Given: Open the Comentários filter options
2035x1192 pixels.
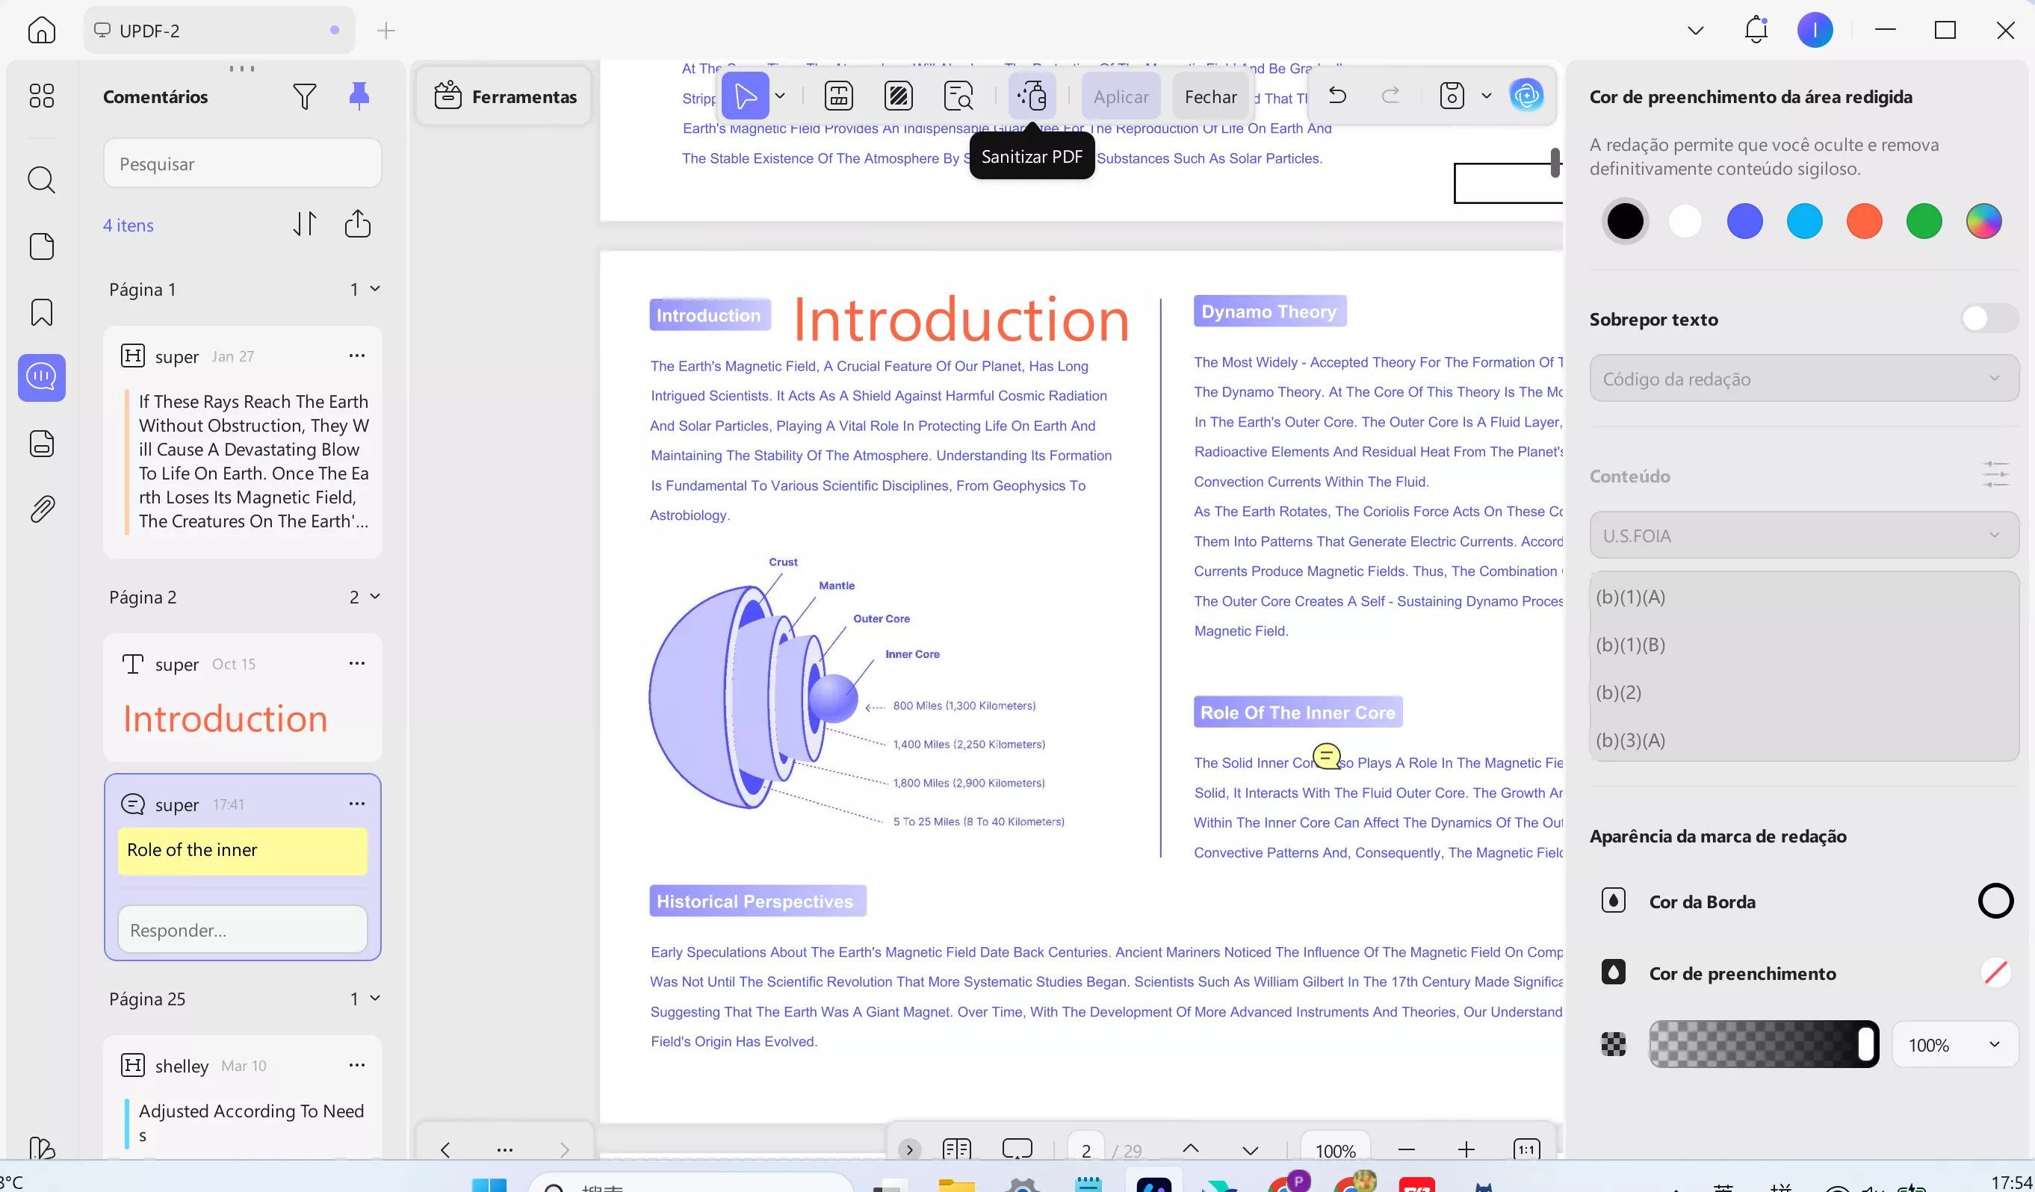Looking at the screenshot, I should point(306,96).
